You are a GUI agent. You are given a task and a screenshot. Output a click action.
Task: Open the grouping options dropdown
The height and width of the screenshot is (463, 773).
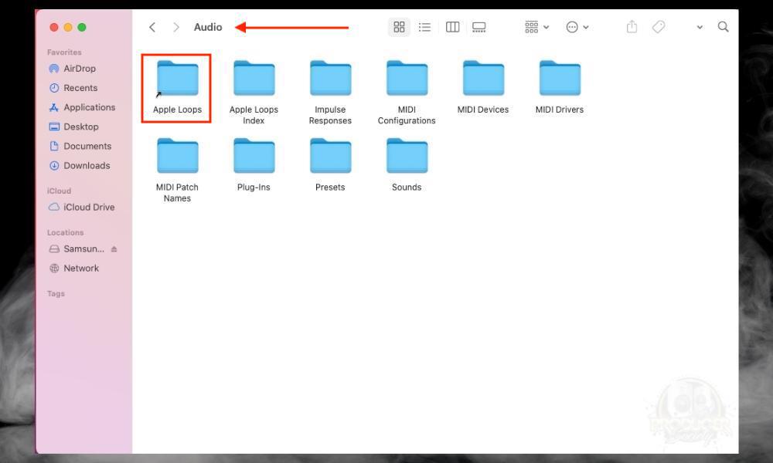click(x=535, y=26)
